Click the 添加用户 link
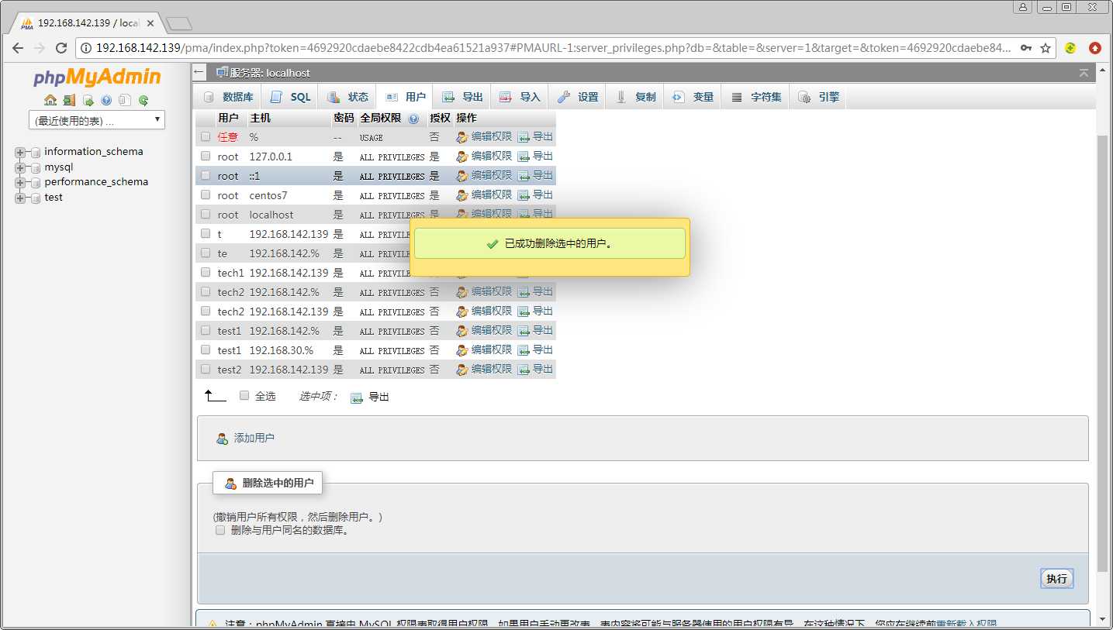The height and width of the screenshot is (630, 1113). coord(254,438)
